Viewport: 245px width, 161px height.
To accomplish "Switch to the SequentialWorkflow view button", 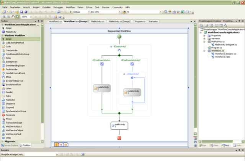I will click(56, 145).
